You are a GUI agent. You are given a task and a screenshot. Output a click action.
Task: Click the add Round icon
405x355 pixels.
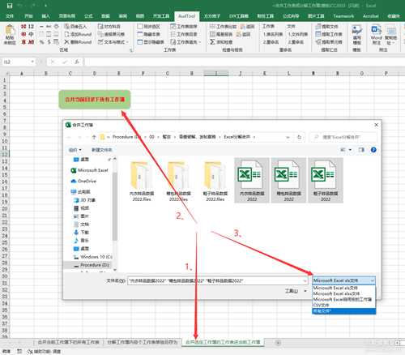pyautogui.click(x=67, y=34)
